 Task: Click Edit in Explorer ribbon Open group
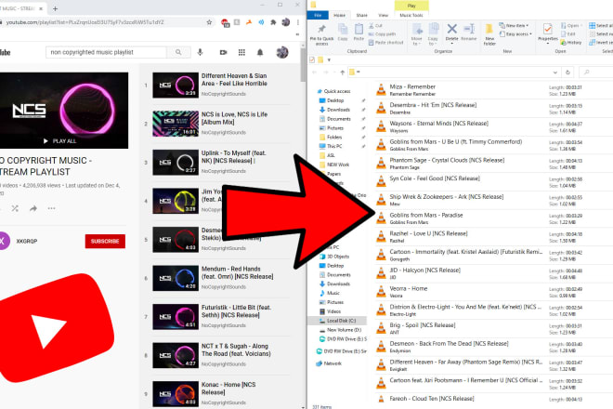(x=568, y=34)
